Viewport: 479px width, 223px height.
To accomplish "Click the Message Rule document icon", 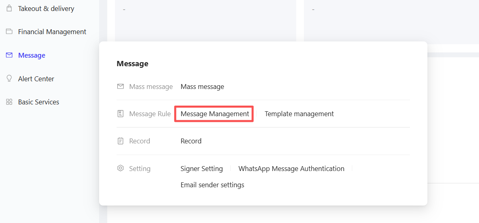I will [x=120, y=114].
